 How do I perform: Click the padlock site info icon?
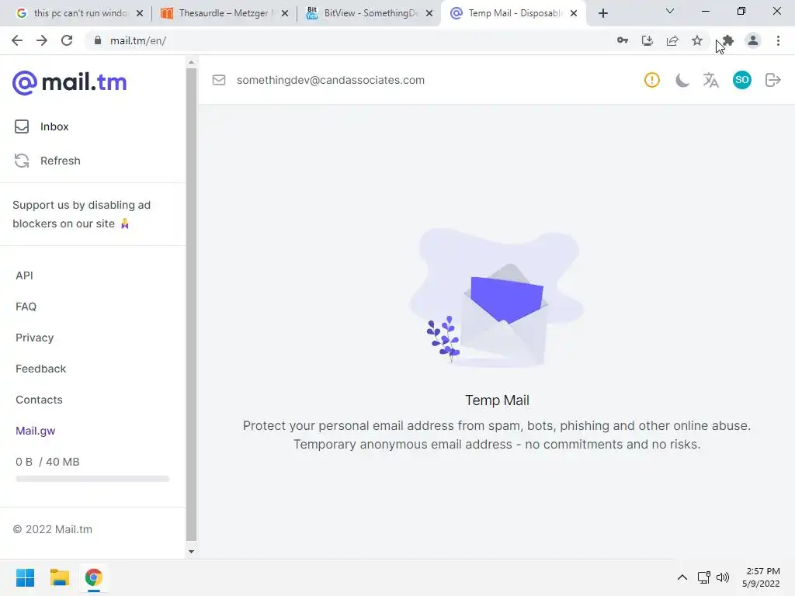98,40
